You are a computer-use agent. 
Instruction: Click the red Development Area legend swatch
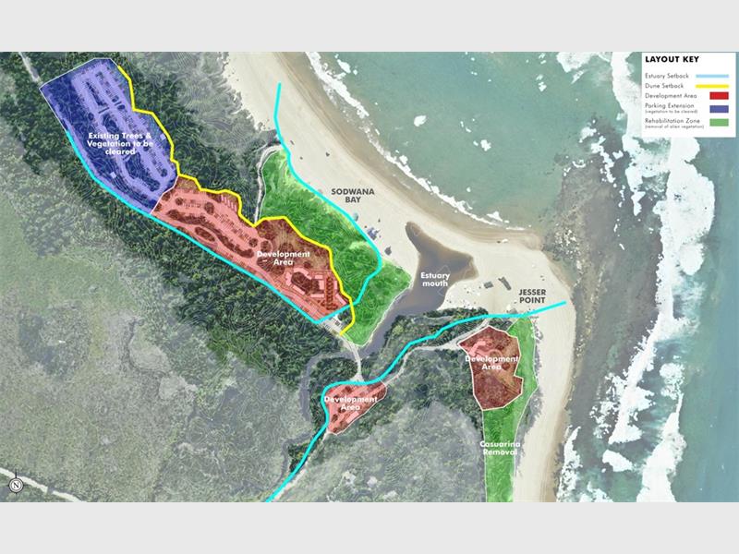coord(719,96)
